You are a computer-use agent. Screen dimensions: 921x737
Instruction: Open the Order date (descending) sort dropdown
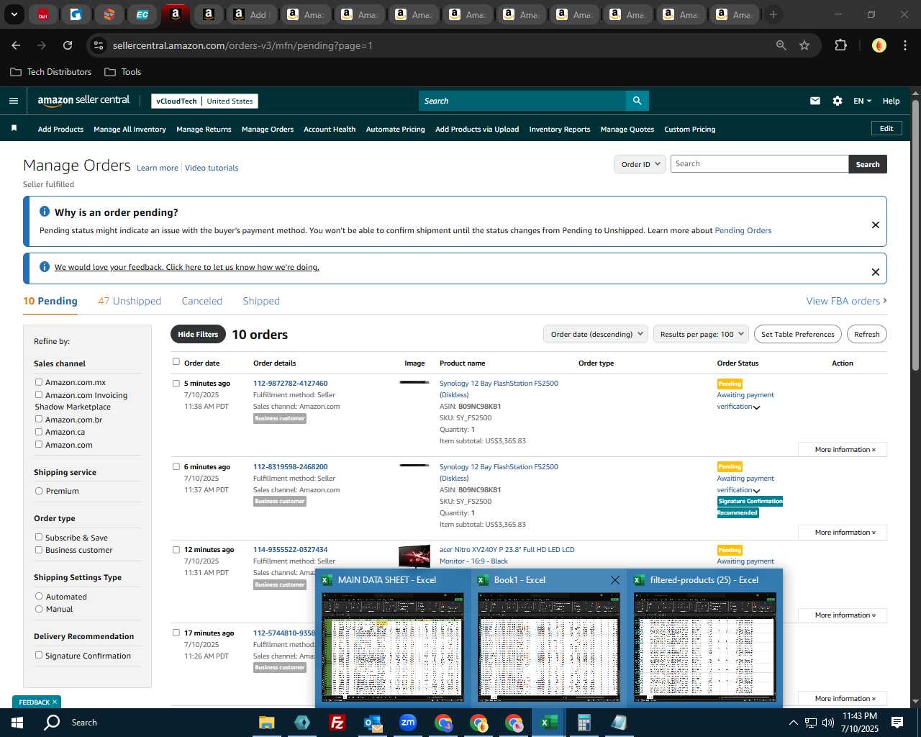point(596,334)
